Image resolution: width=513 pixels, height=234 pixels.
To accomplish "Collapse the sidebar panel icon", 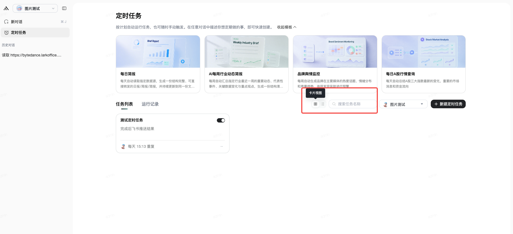I will coord(64,8).
